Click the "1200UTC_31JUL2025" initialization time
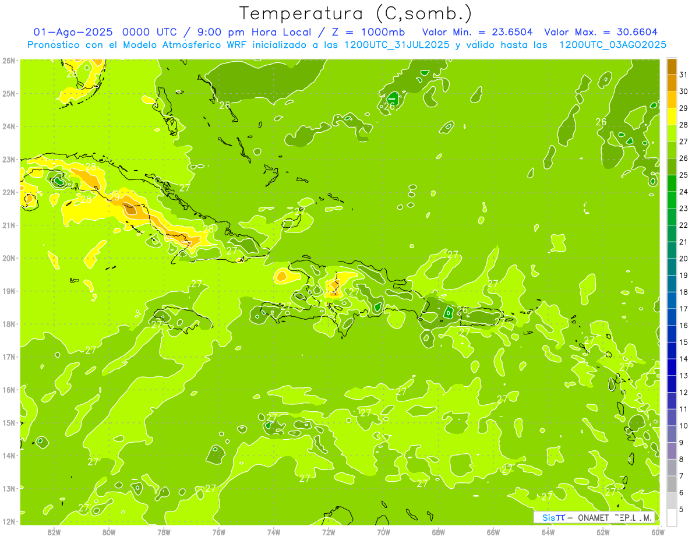Image resolution: width=699 pixels, height=540 pixels. (x=397, y=45)
